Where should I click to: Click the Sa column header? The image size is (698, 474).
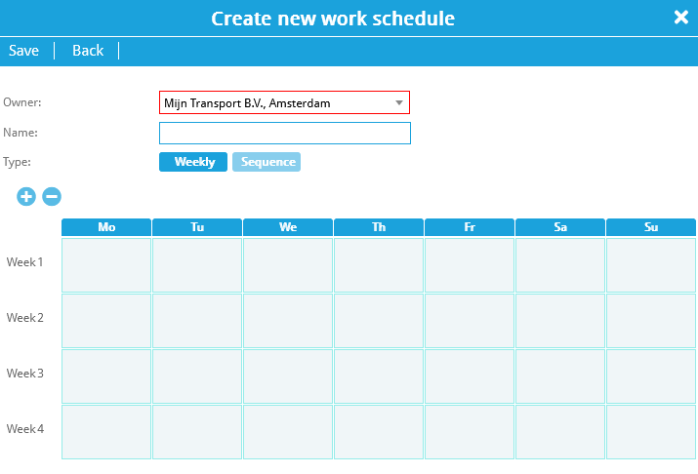tap(560, 227)
